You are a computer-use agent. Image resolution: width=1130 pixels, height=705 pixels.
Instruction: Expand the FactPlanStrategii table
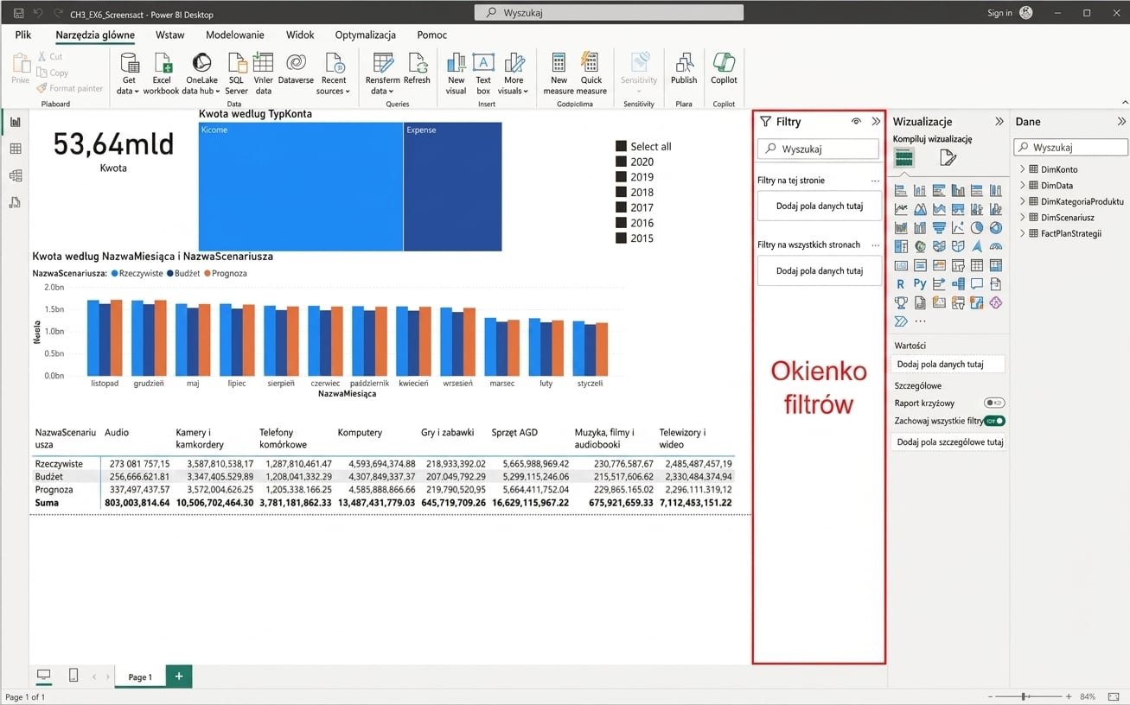[1023, 233]
